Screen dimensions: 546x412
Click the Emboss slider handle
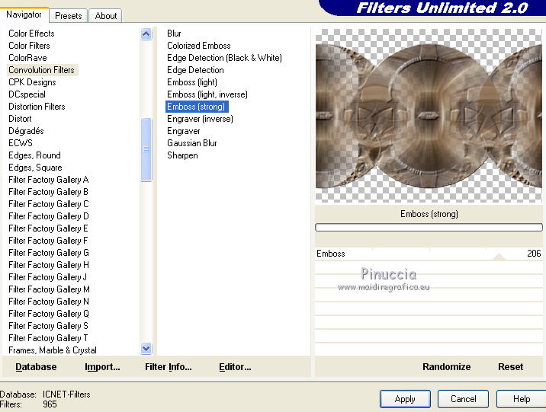[x=499, y=257]
